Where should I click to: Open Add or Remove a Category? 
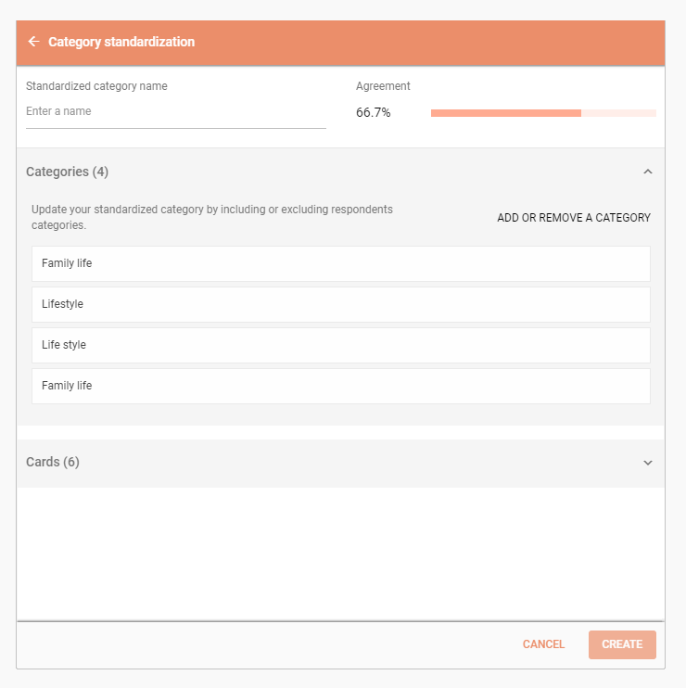(x=574, y=218)
